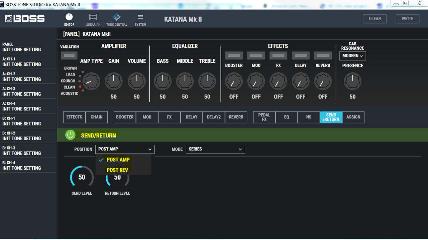Click the BOSS logo

(x=25, y=19)
